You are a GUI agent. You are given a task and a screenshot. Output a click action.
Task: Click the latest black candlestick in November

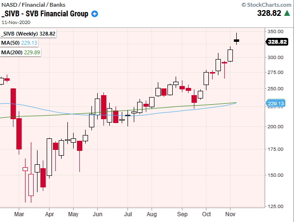tap(236, 40)
